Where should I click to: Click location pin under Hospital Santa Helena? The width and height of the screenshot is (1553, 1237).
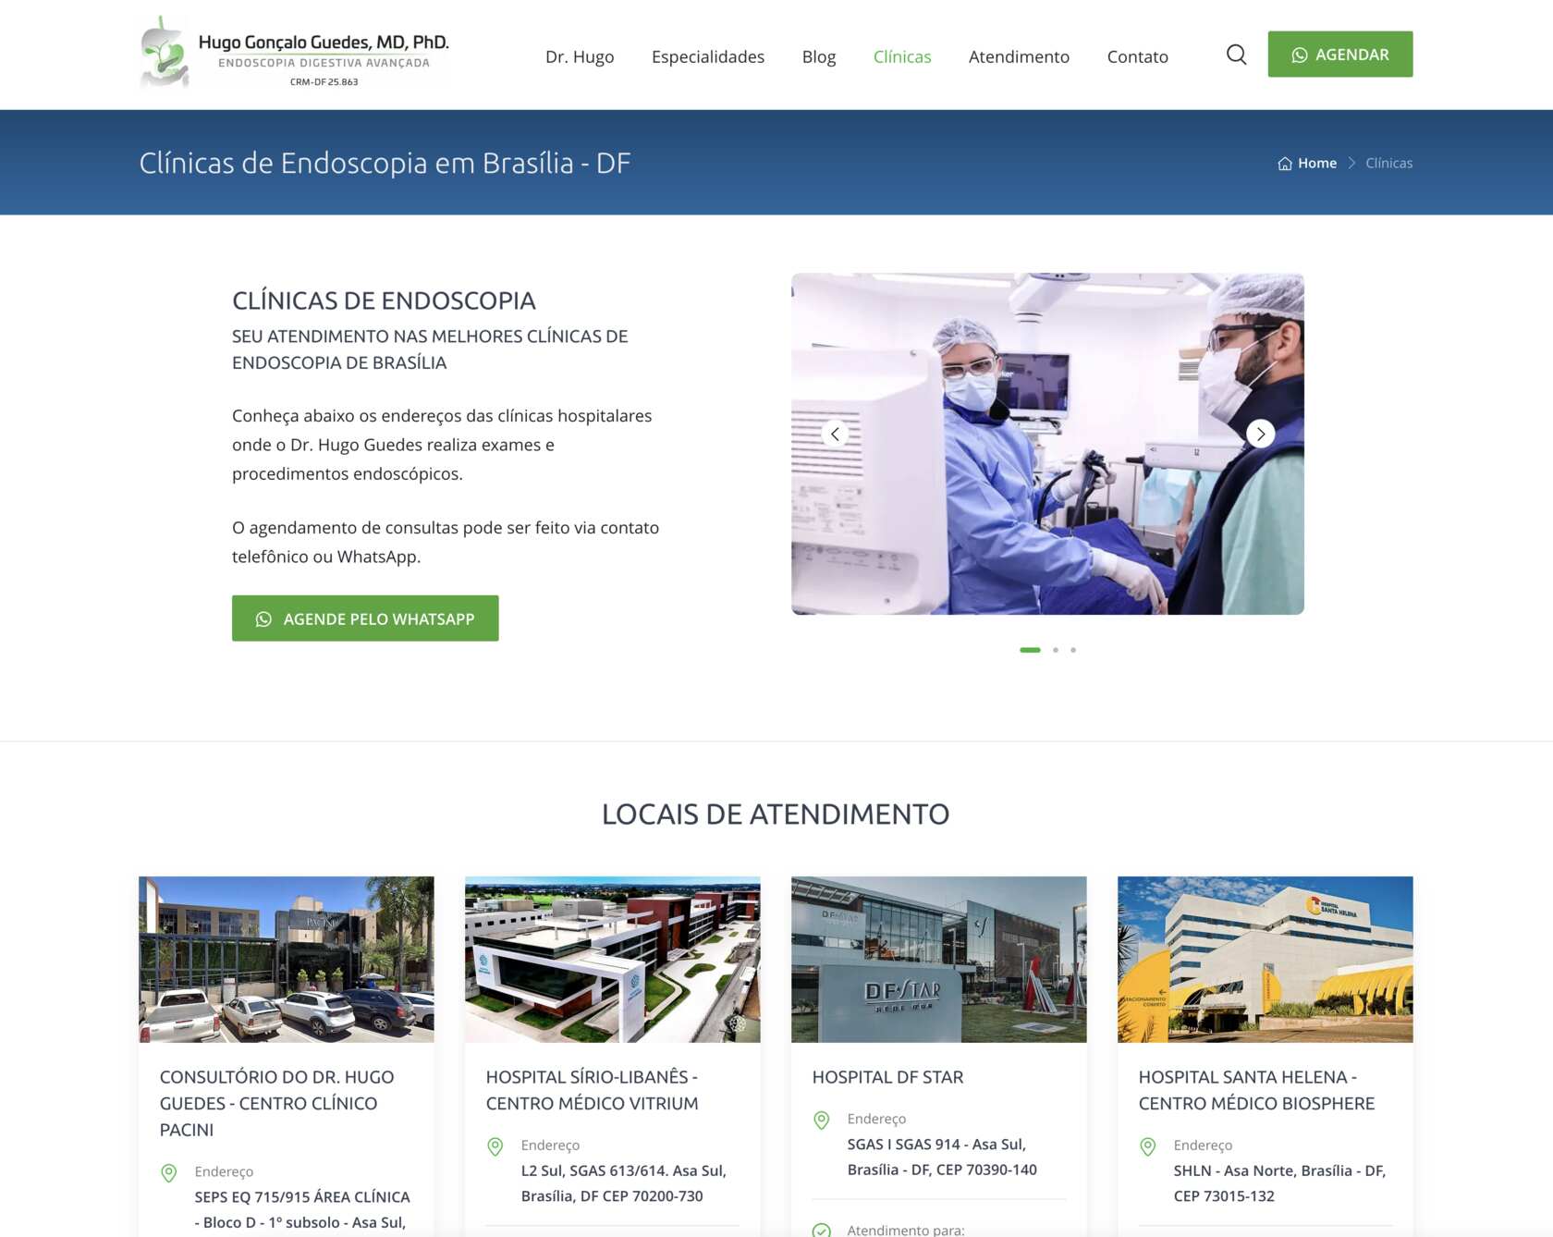(x=1147, y=1146)
